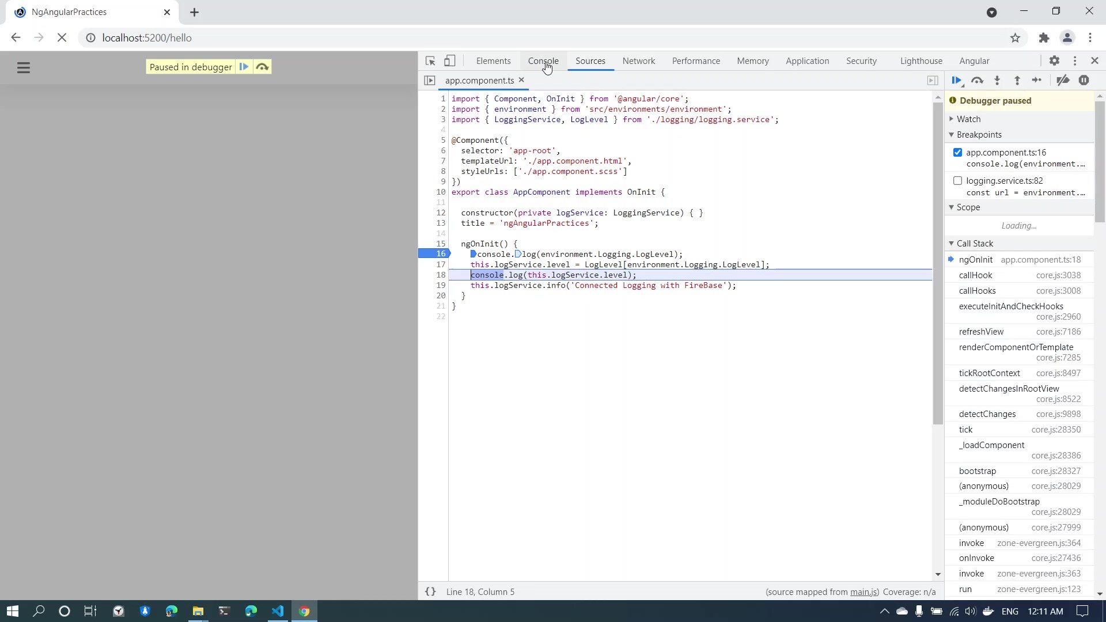The image size is (1106, 622).
Task: Uncheck the app.component.ts:16 breakpoint
Action: click(x=957, y=153)
